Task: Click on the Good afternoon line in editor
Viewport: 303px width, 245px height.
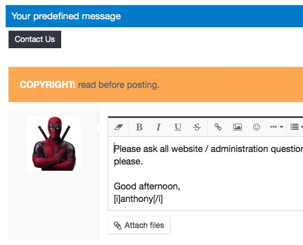Action: [147, 187]
